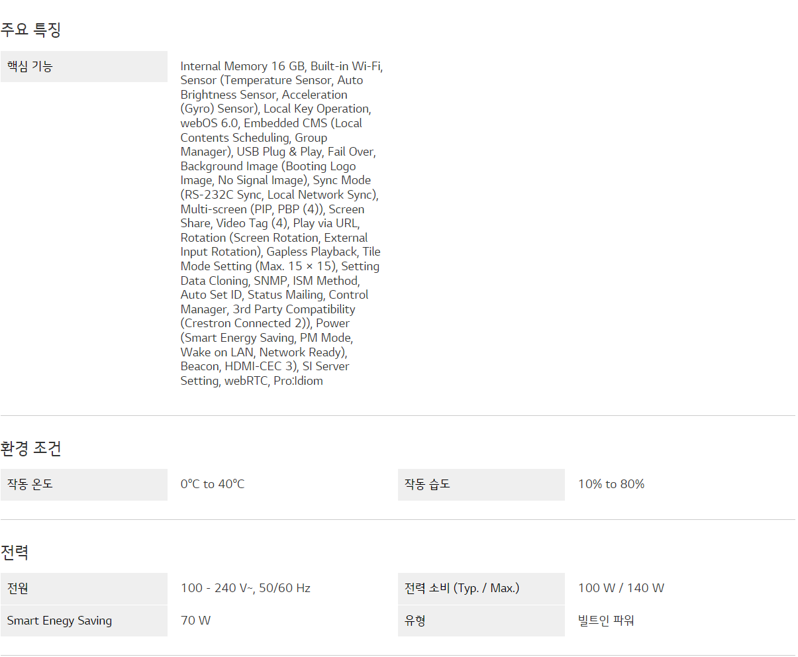Select the 전력 소비 (Typ. / Max.) label

point(462,588)
